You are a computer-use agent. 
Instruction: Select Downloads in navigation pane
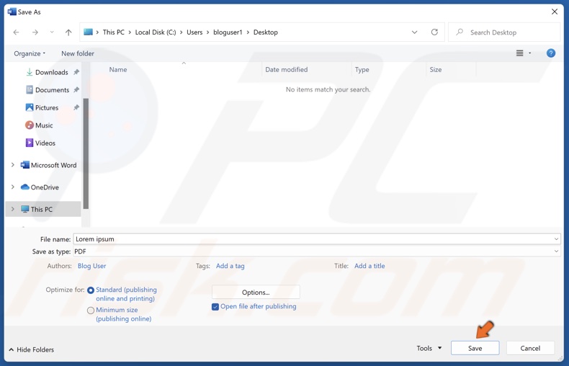[52, 72]
